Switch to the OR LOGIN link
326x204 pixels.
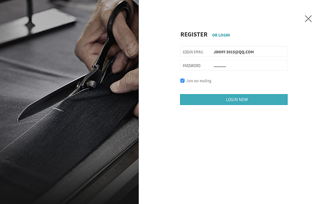(x=221, y=35)
